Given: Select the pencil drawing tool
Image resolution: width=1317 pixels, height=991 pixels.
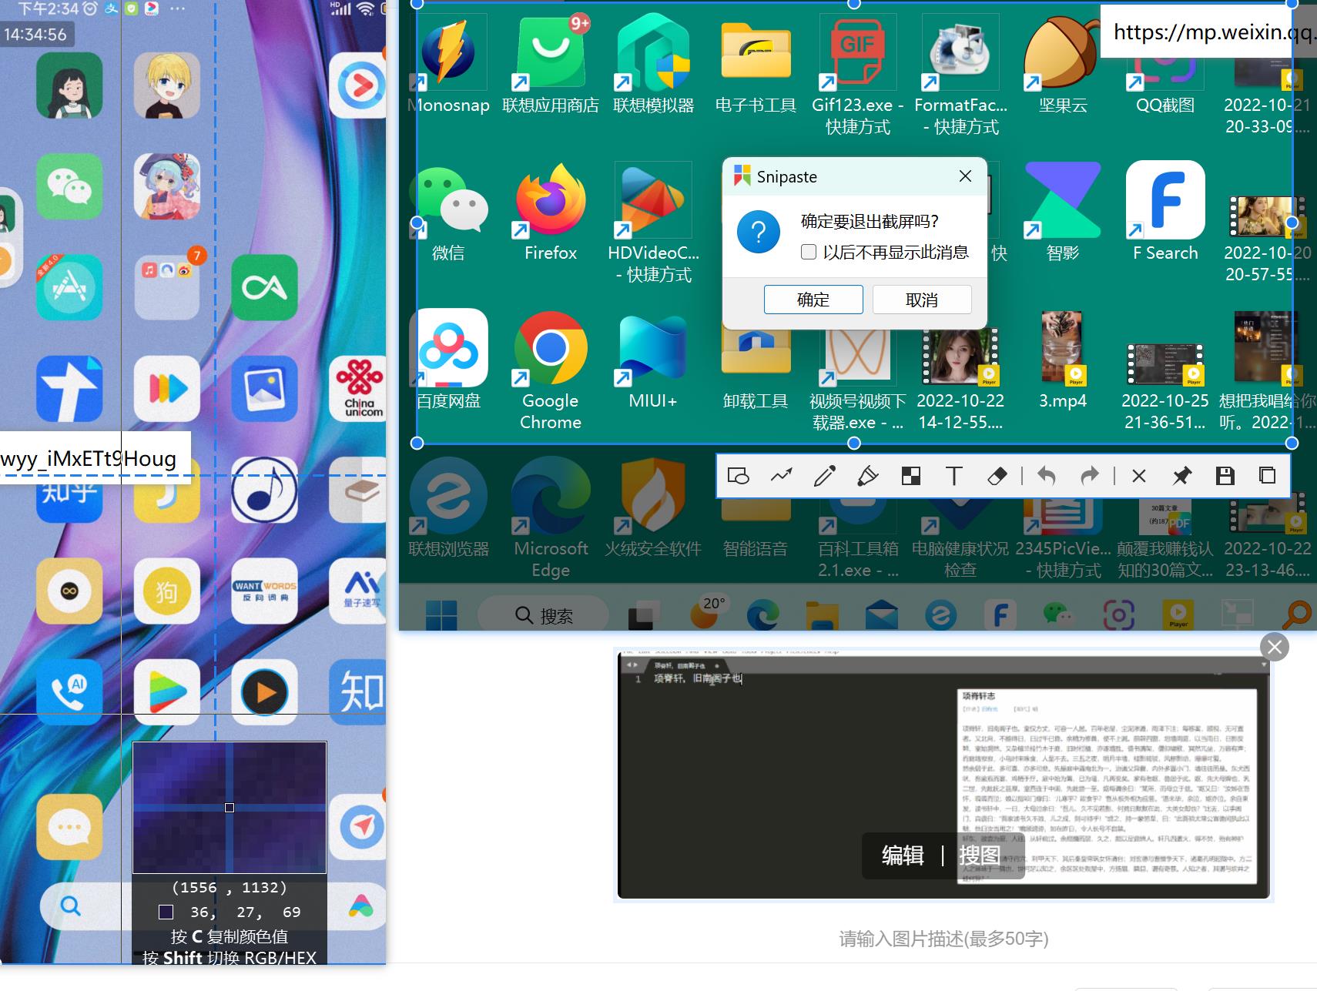Looking at the screenshot, I should click(x=824, y=476).
